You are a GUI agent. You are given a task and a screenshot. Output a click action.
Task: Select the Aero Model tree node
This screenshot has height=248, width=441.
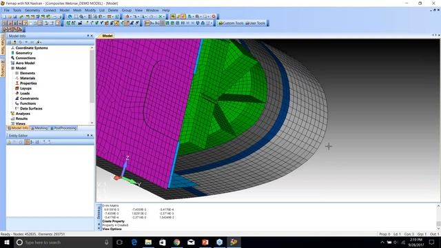tap(25, 63)
